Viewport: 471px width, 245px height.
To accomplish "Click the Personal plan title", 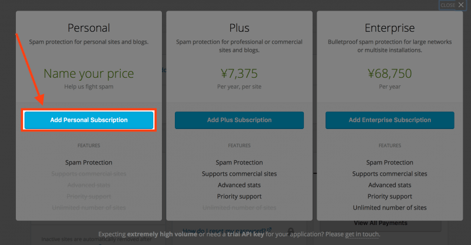I will click(x=89, y=28).
